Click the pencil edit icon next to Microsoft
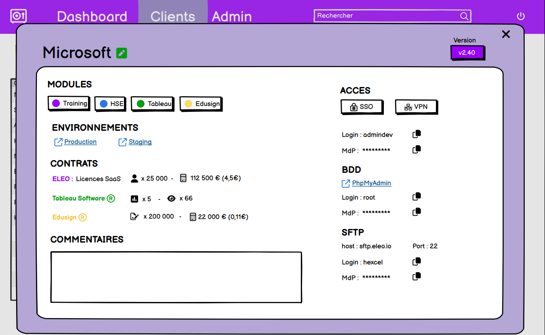The width and height of the screenshot is (545, 335). tap(121, 52)
